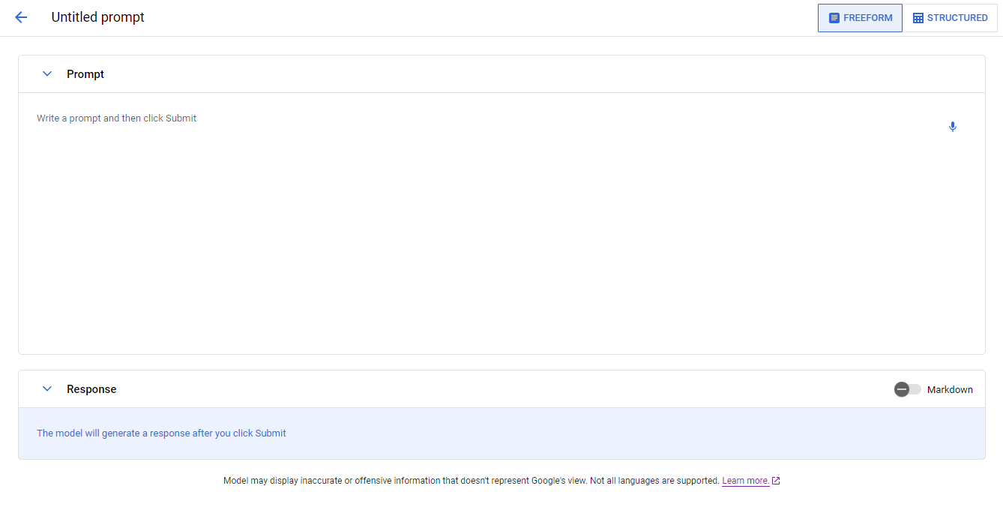Click the model disclaimer text at the bottom
This screenshot has height=516, width=1003.
coord(471,481)
